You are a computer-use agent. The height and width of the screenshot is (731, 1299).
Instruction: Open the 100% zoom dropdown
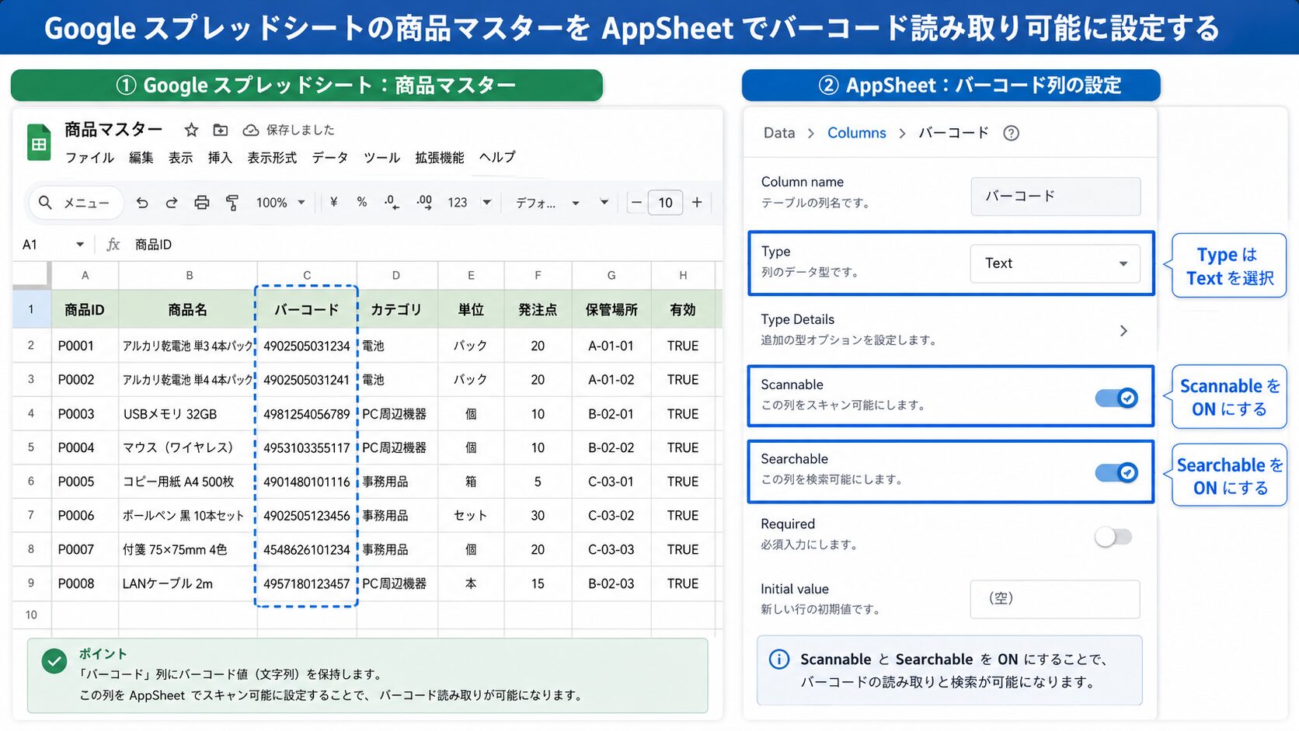pos(280,203)
